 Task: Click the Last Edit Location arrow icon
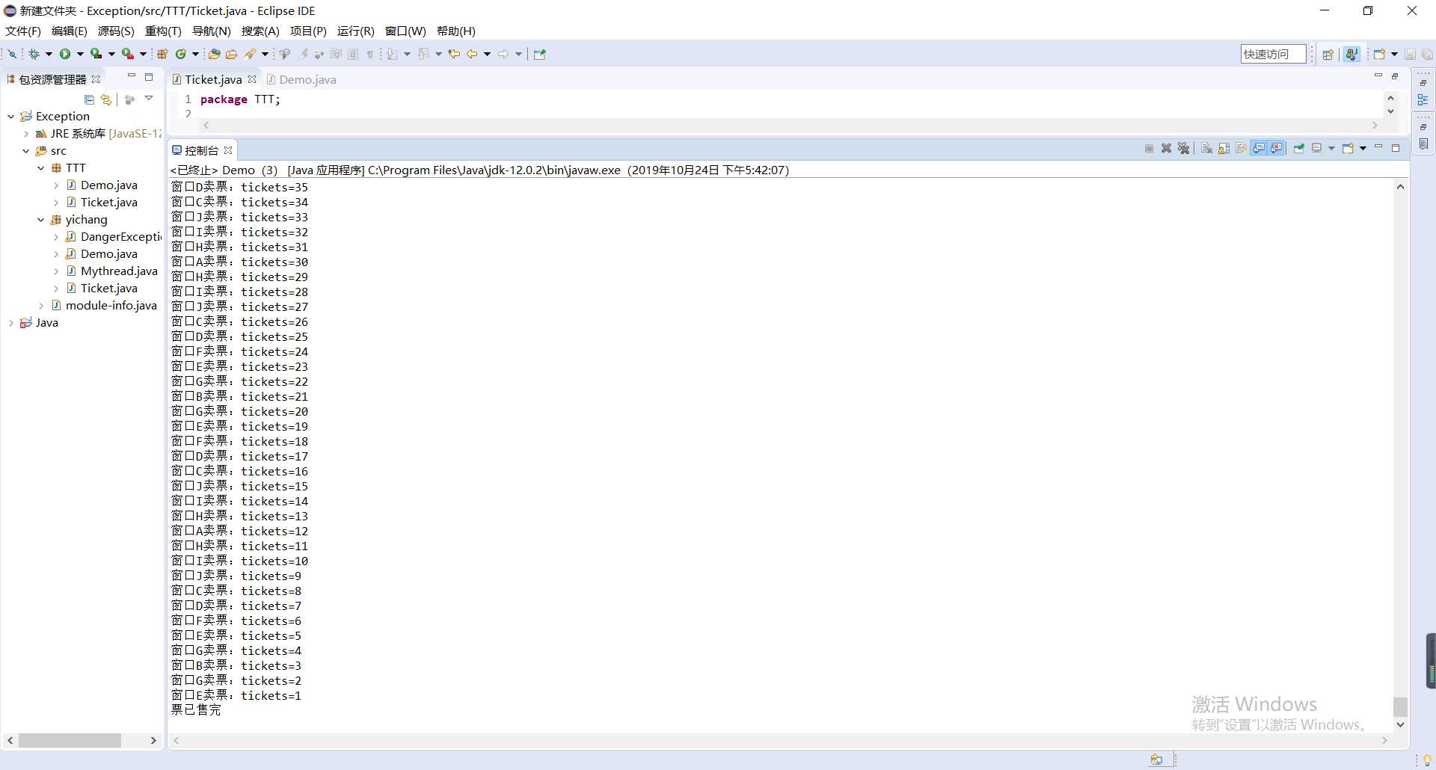[454, 54]
